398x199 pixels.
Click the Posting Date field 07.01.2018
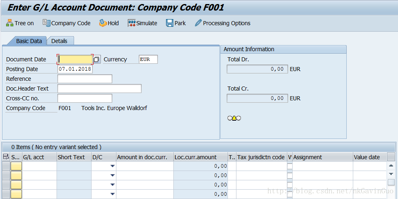75,69
